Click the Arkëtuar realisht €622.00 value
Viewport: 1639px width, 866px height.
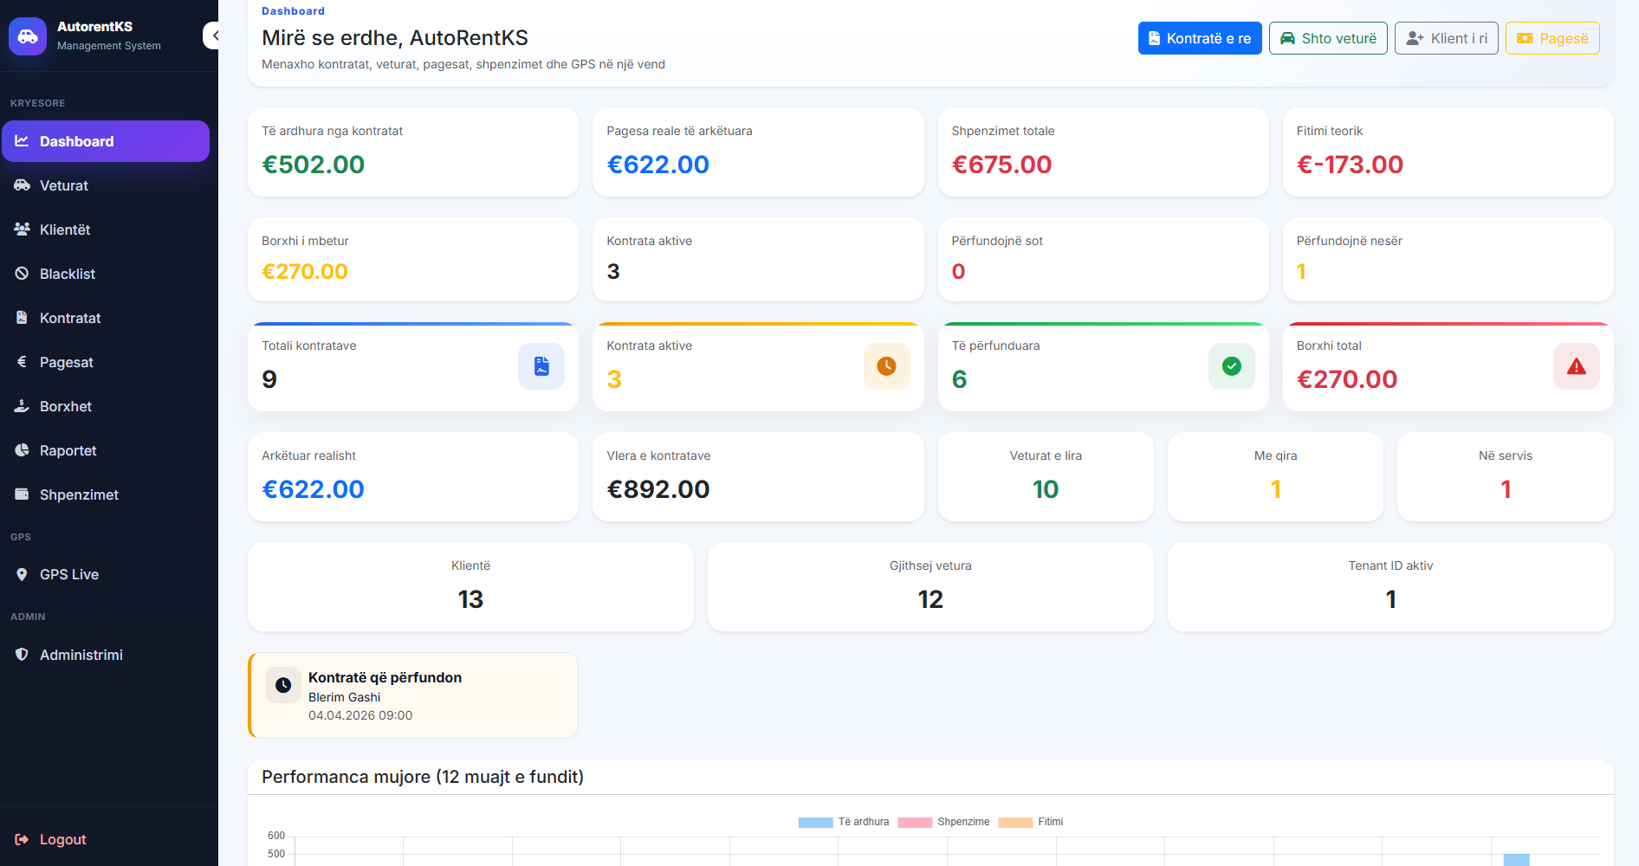click(x=313, y=489)
